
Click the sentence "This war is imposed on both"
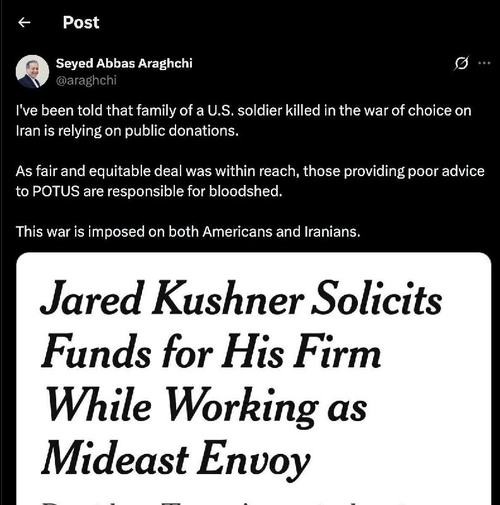pyautogui.click(x=188, y=231)
